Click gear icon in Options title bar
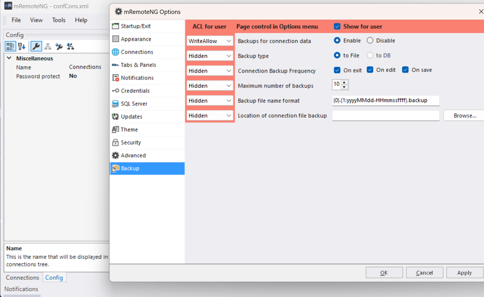484x297 pixels. [118, 11]
